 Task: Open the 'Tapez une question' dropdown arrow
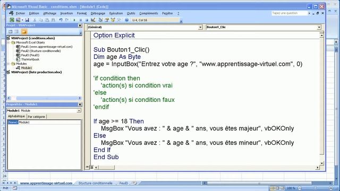(309, 13)
